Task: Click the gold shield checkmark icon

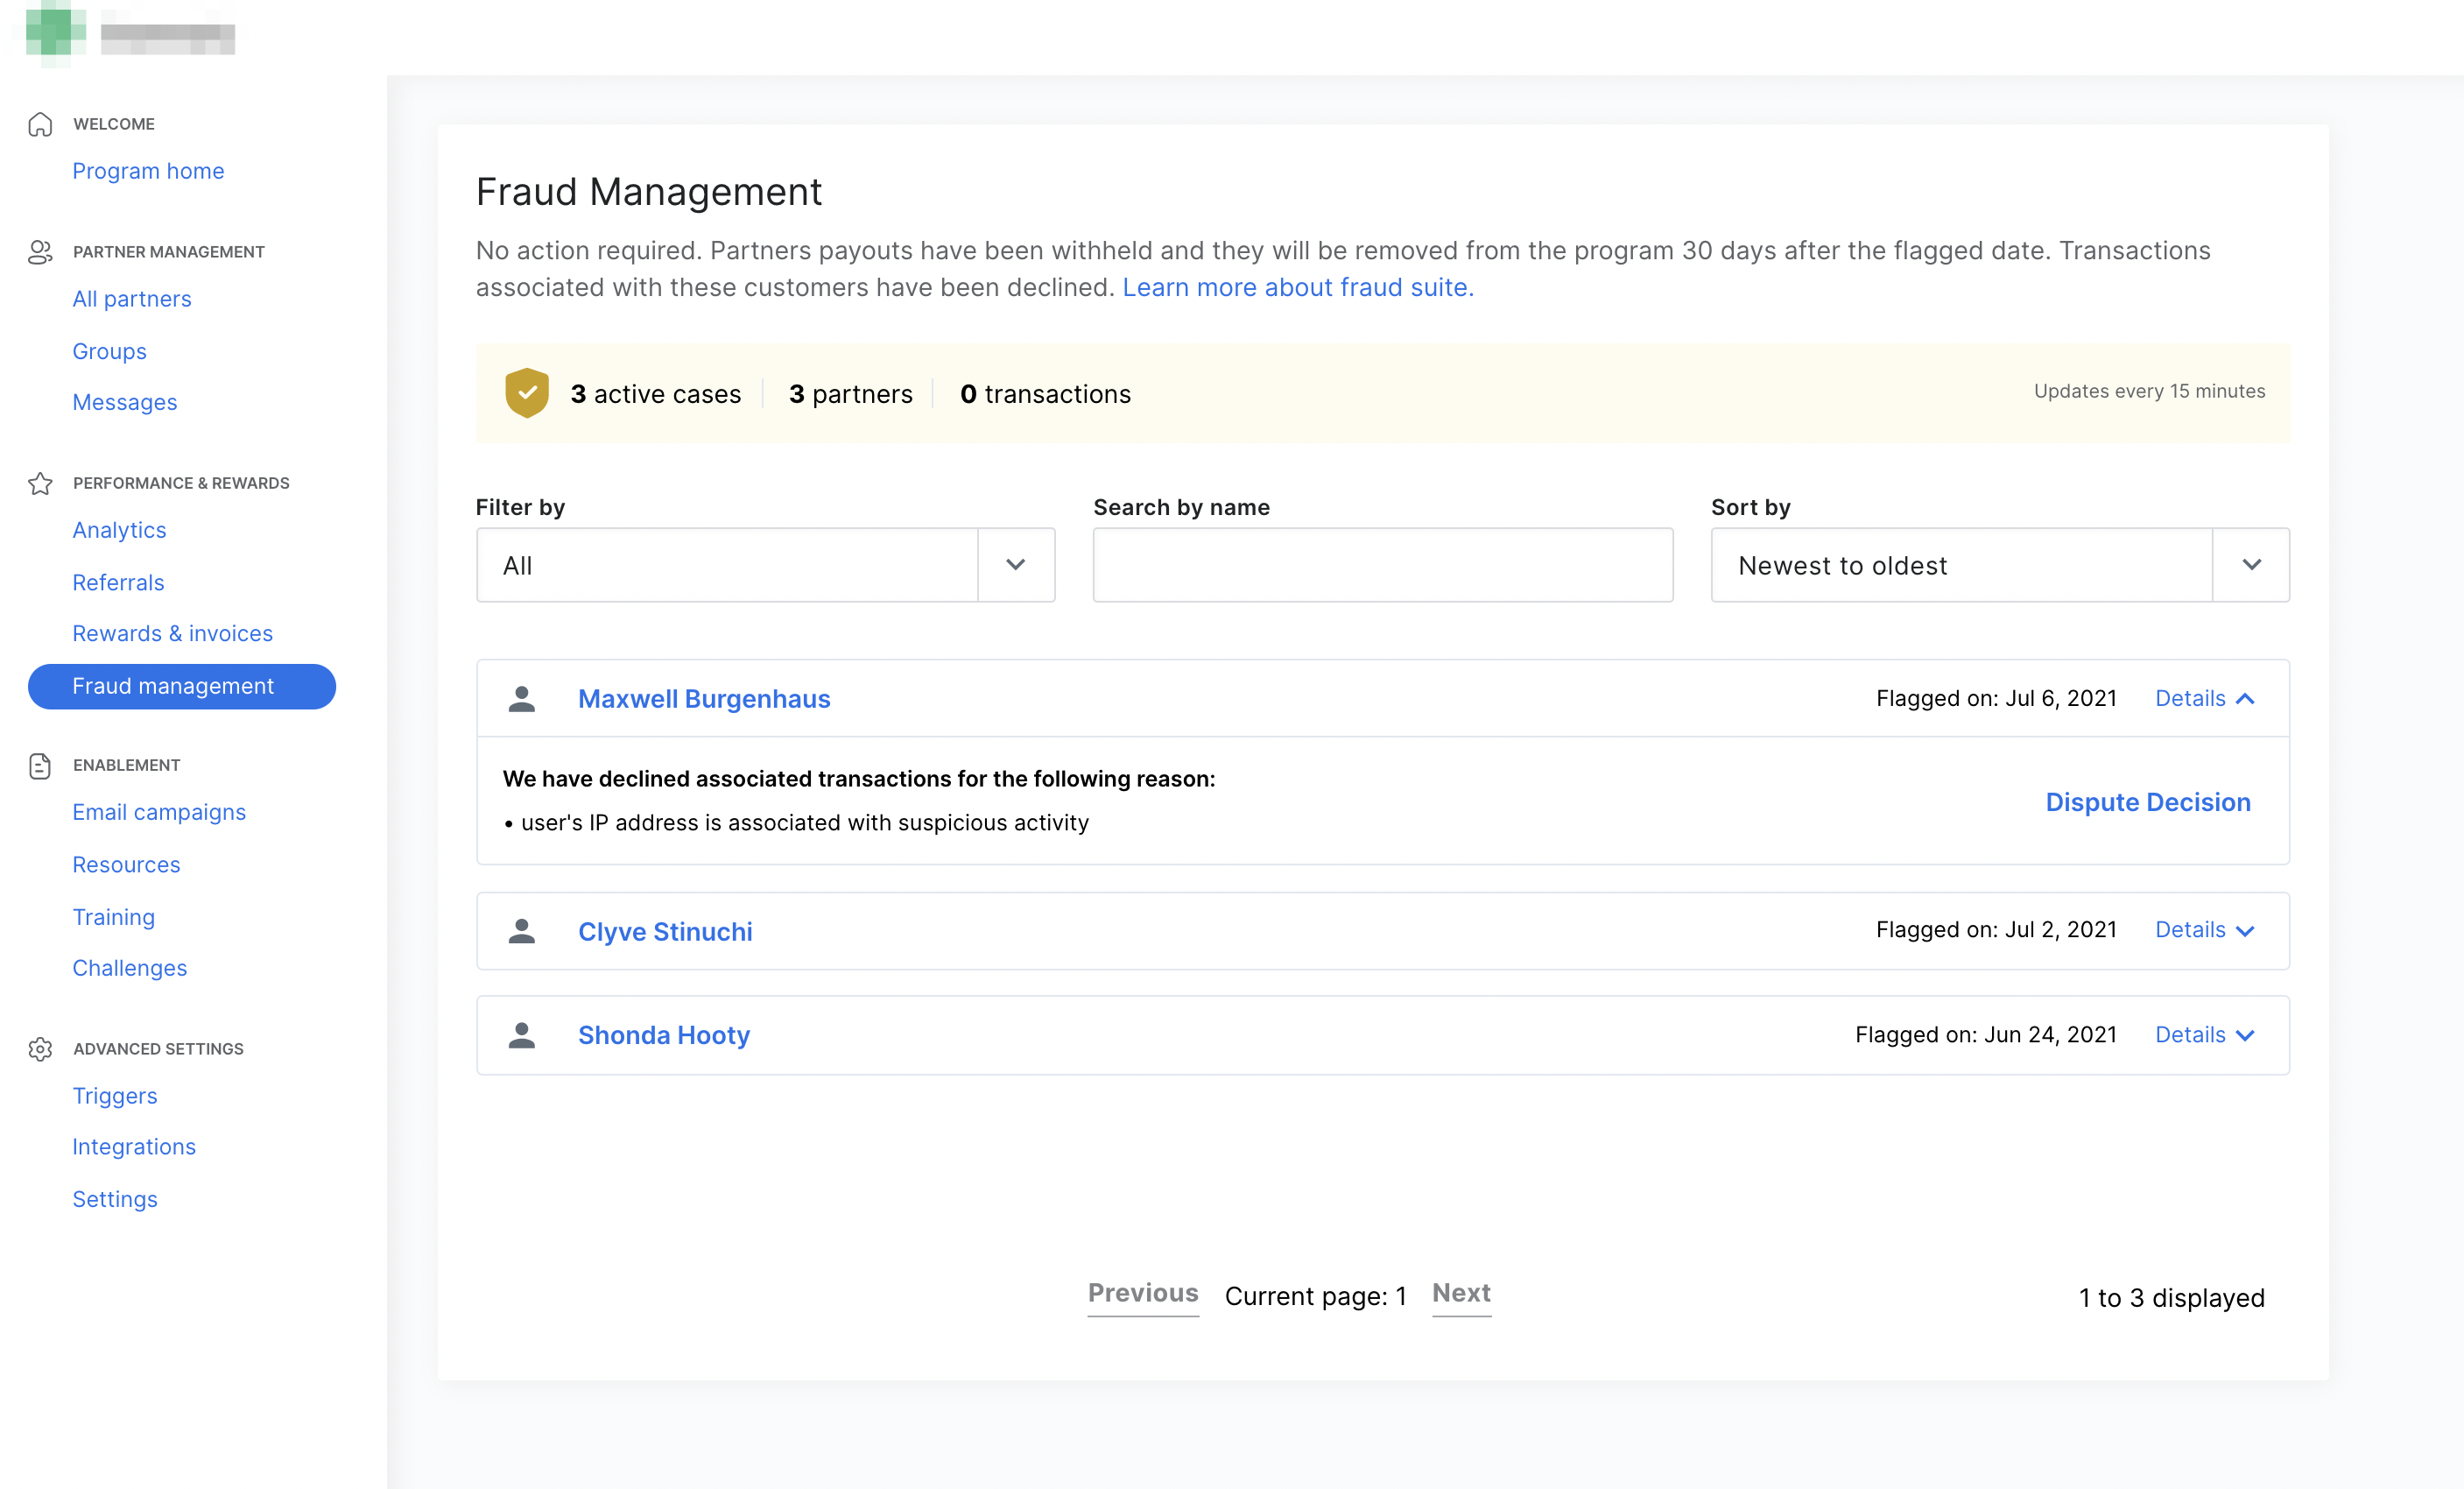Action: (527, 393)
